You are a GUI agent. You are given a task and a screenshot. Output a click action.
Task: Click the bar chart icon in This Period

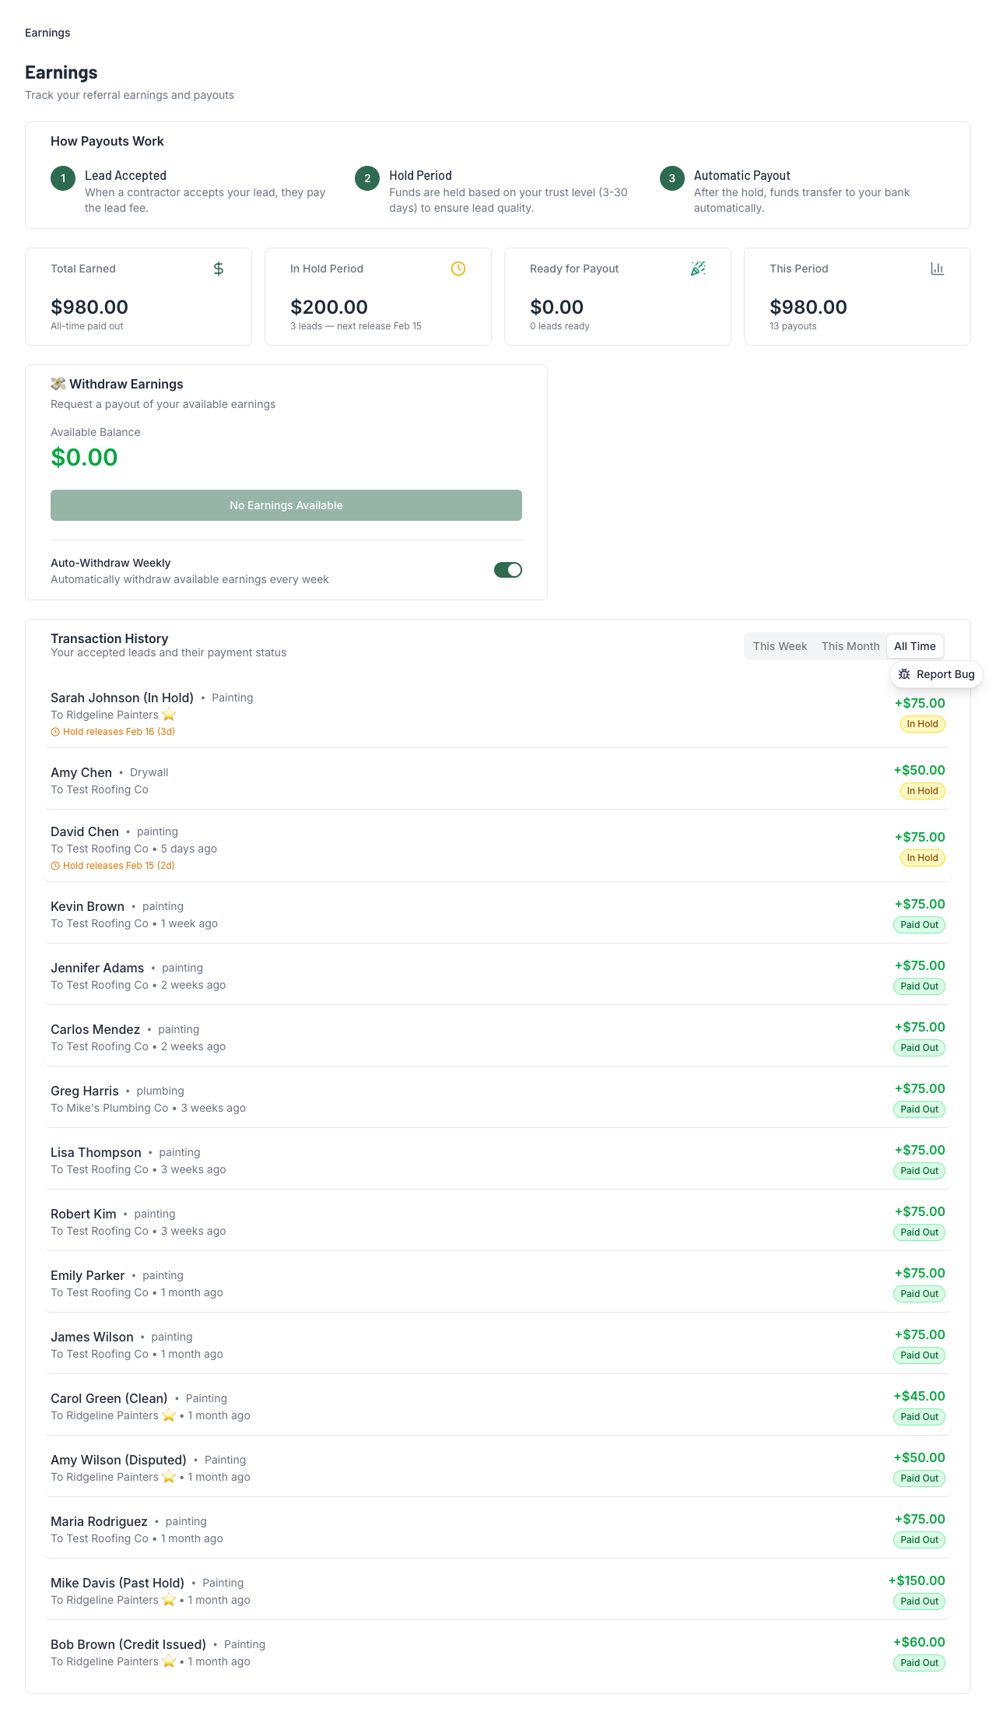coord(938,269)
